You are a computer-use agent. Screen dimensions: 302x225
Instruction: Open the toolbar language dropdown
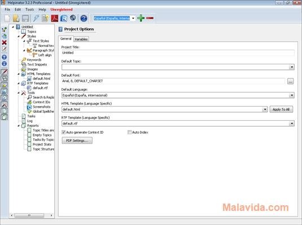click(133, 18)
